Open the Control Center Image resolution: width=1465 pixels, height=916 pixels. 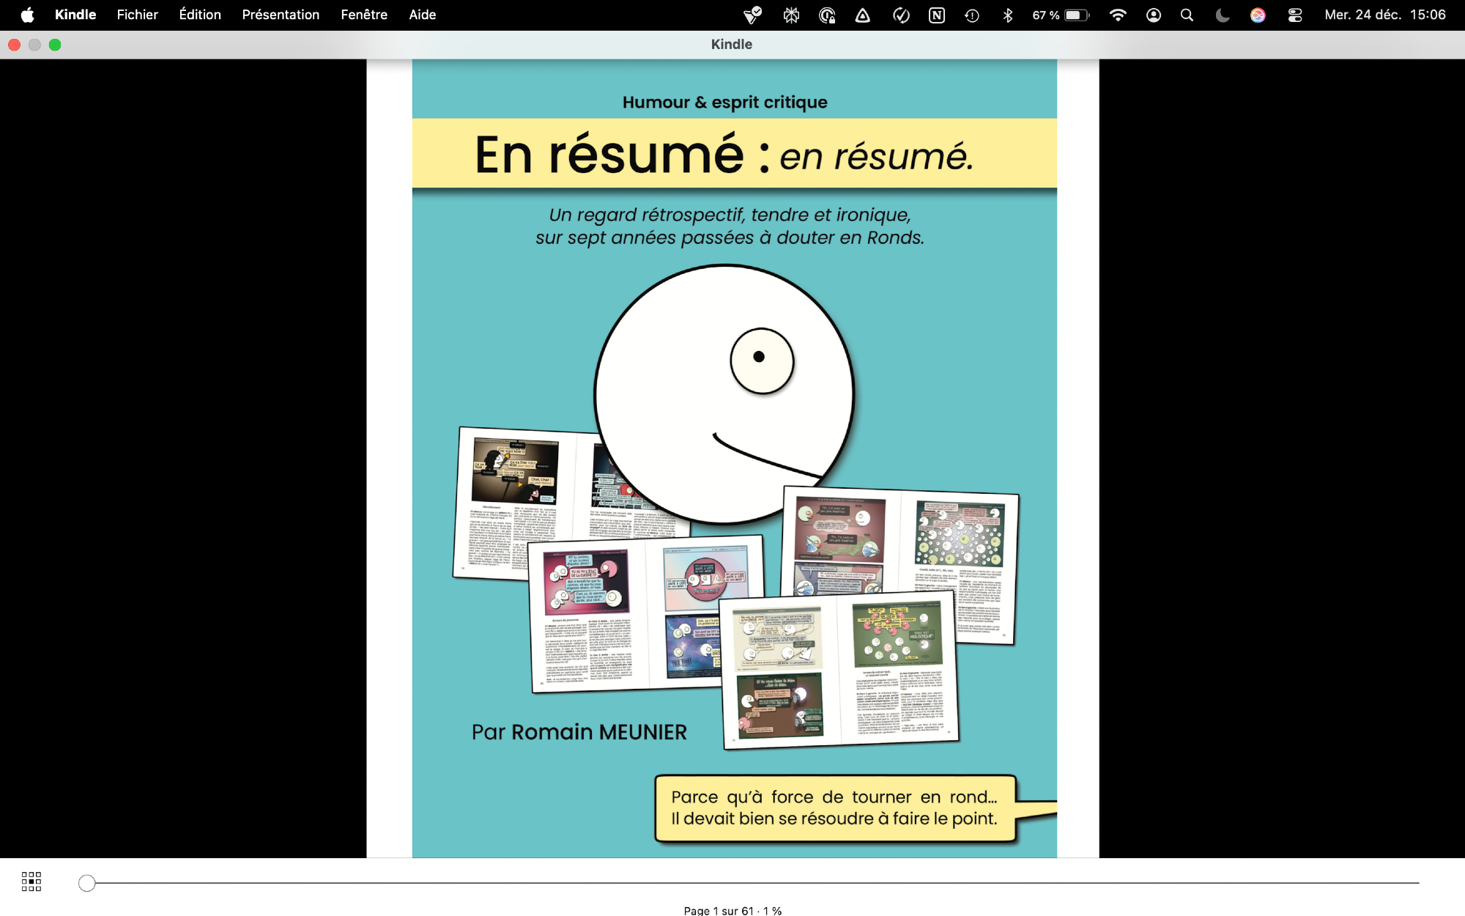[x=1294, y=15]
